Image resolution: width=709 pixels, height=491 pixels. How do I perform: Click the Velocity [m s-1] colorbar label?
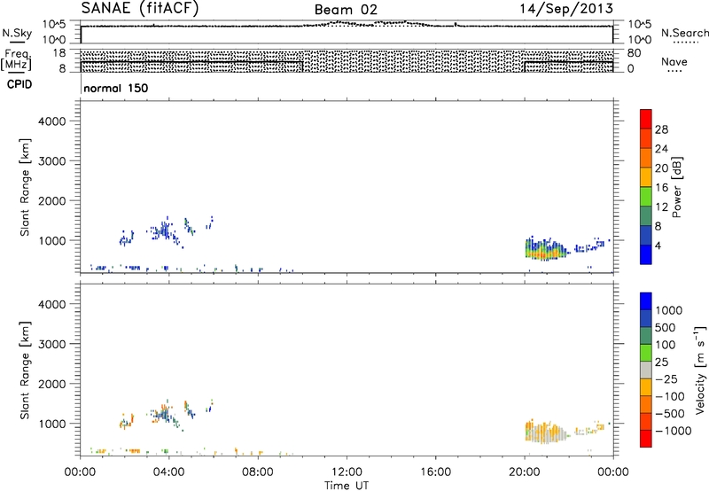tap(700, 370)
